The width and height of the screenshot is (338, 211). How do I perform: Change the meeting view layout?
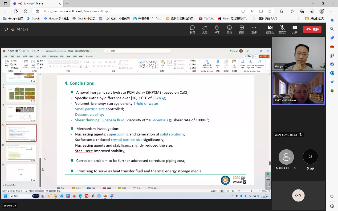(242, 29)
